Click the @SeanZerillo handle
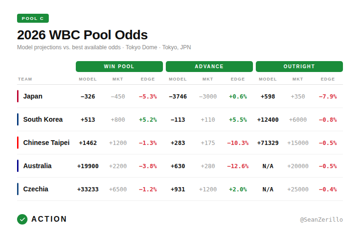Viewport: 360px width, 234px height. [x=321, y=220]
